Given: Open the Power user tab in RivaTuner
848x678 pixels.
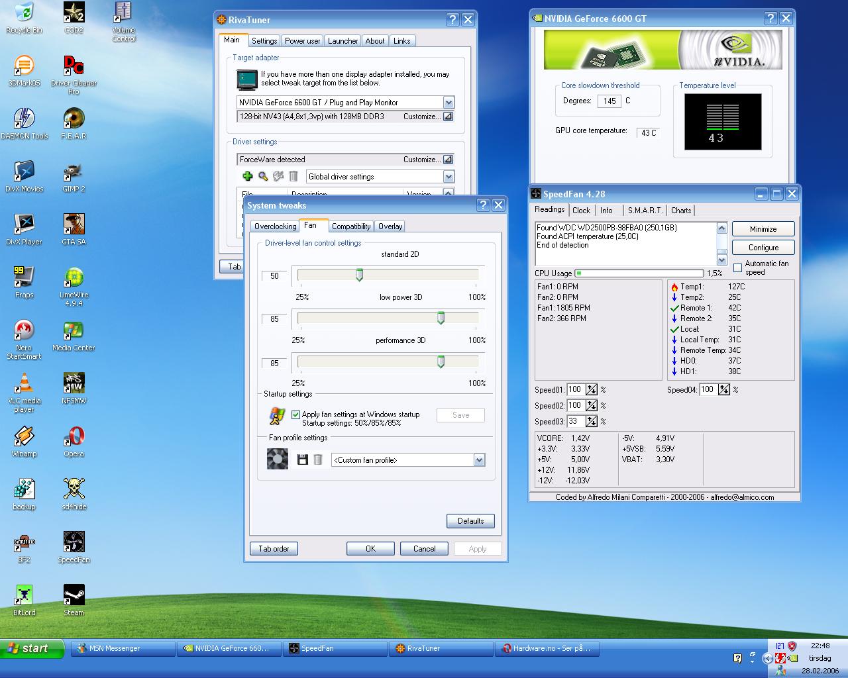Looking at the screenshot, I should click(x=302, y=41).
